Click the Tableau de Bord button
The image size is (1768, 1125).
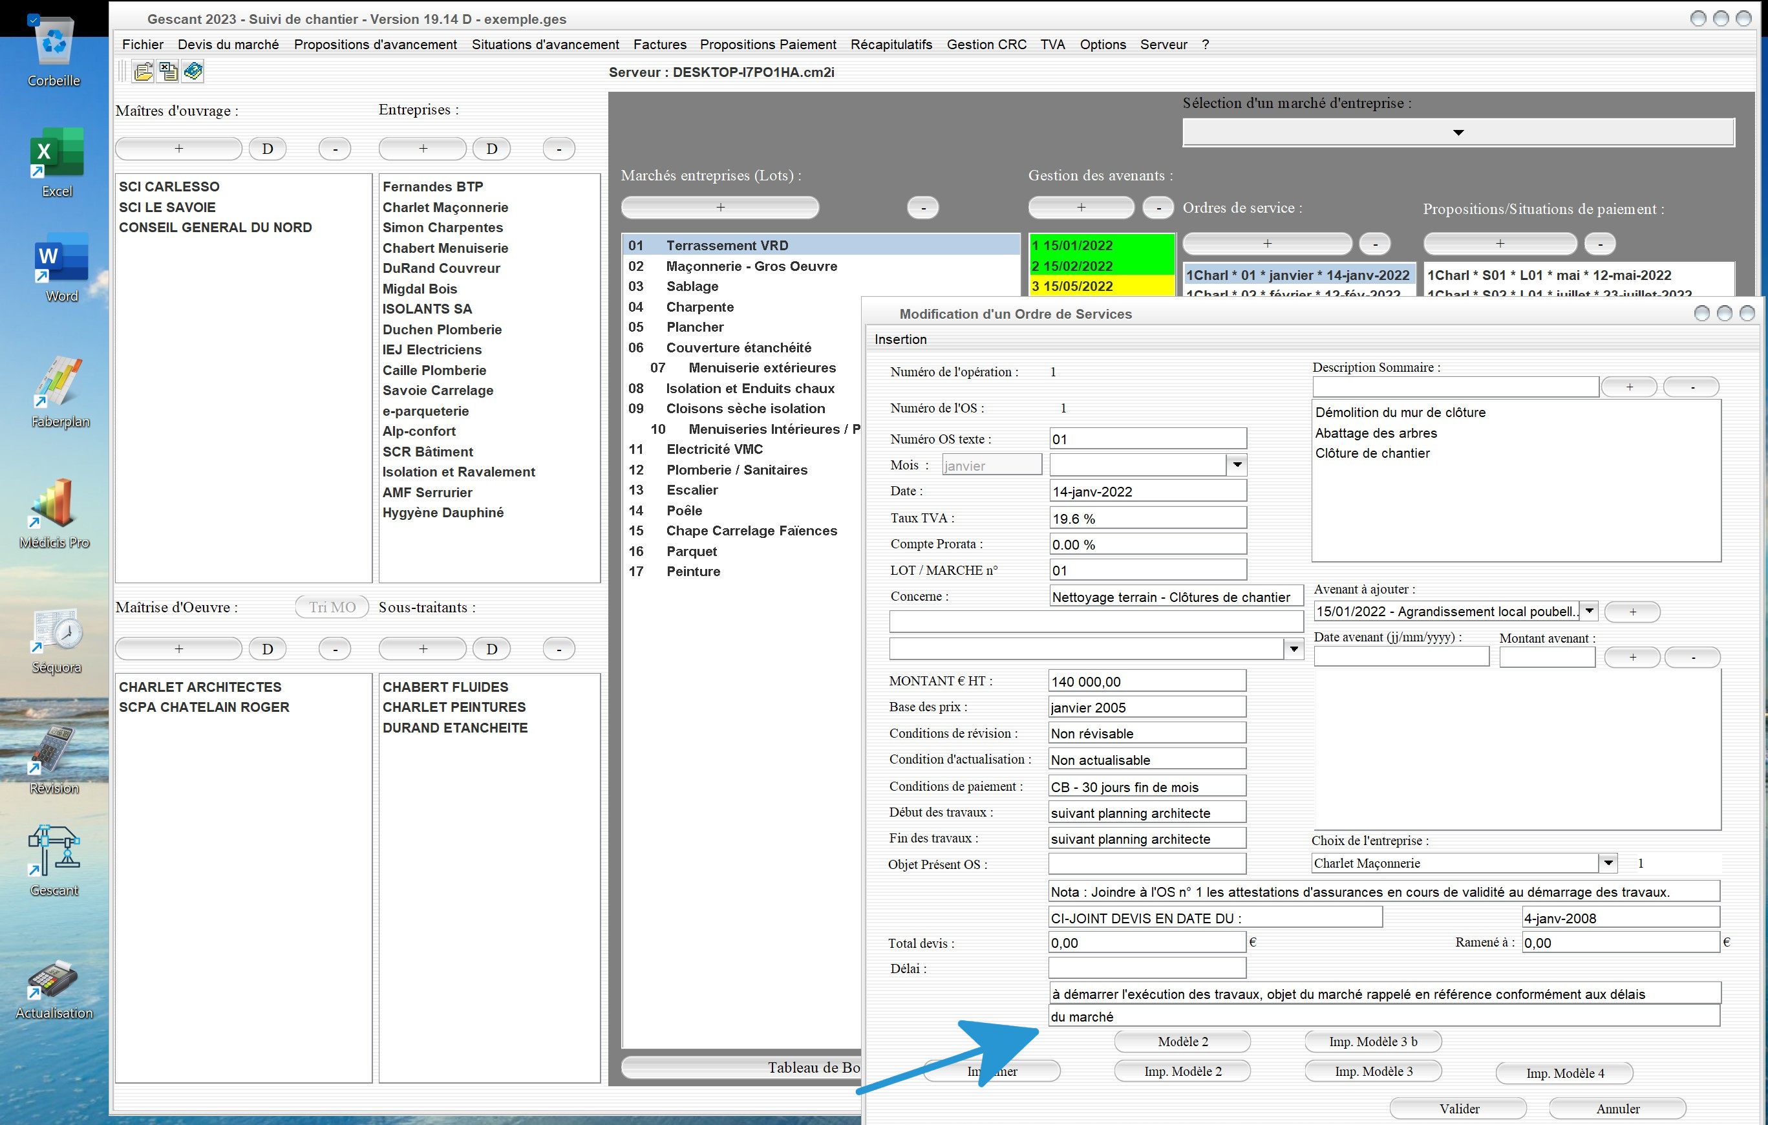pyautogui.click(x=741, y=1067)
